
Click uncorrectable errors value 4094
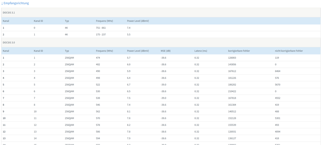click(x=278, y=132)
